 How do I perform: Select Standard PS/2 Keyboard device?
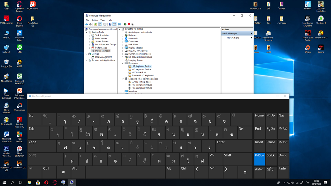click(142, 75)
